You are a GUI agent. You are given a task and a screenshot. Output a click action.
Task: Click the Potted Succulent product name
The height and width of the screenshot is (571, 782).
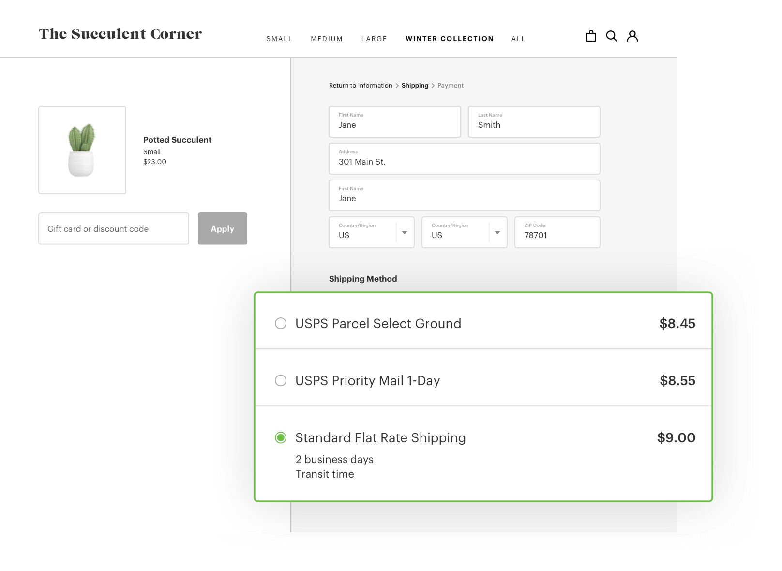click(177, 140)
